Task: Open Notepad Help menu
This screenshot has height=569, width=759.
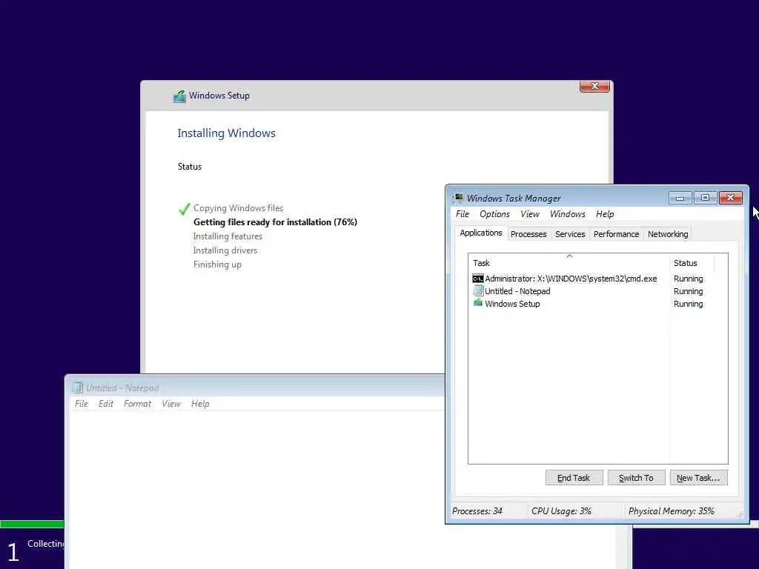Action: (x=200, y=404)
